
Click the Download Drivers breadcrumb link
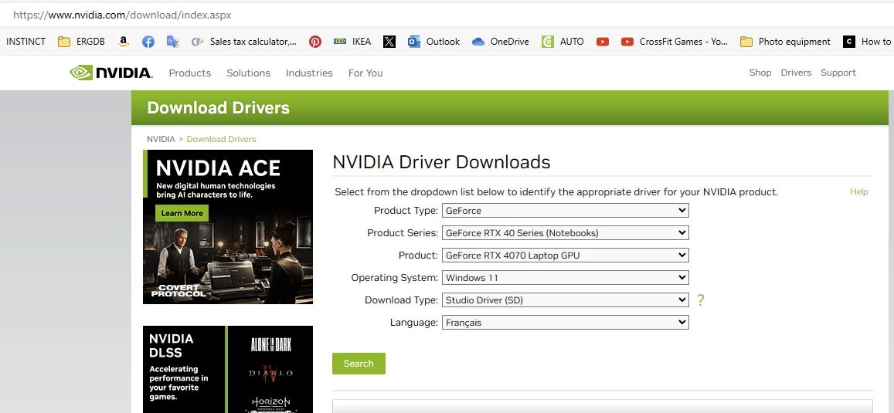(x=221, y=139)
